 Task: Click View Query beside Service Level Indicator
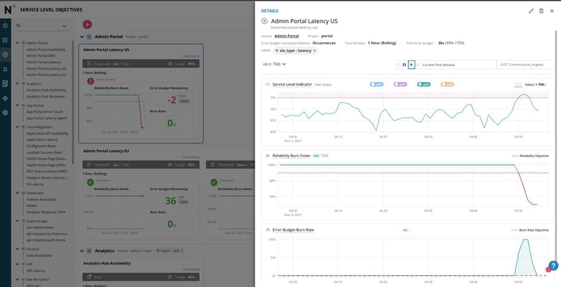coord(323,85)
